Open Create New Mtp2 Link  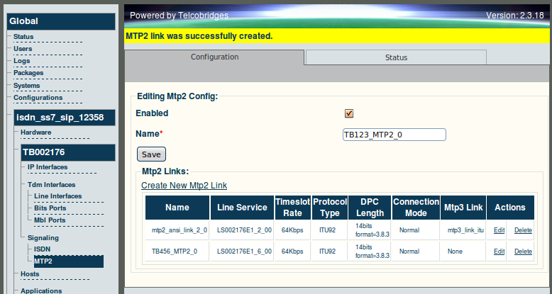tap(184, 186)
